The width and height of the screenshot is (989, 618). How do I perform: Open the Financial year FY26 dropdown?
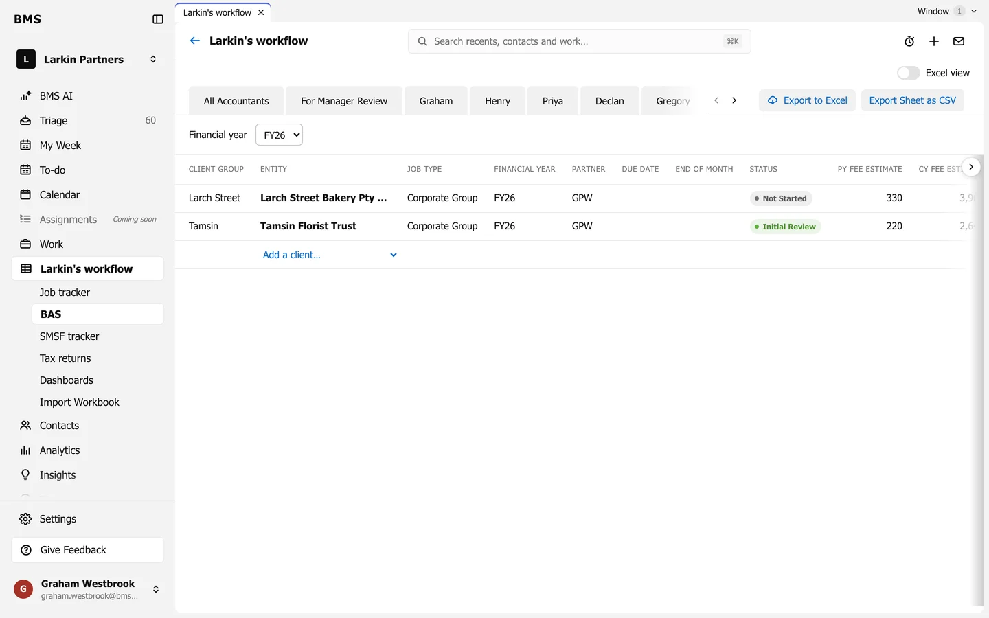click(279, 135)
